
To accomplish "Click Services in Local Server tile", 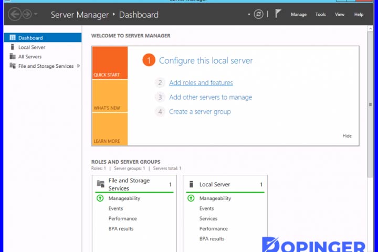I will tap(208, 218).
